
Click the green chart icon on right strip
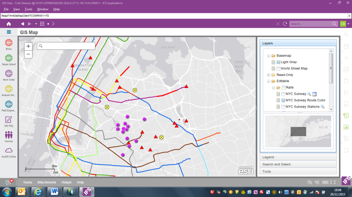click(346, 127)
